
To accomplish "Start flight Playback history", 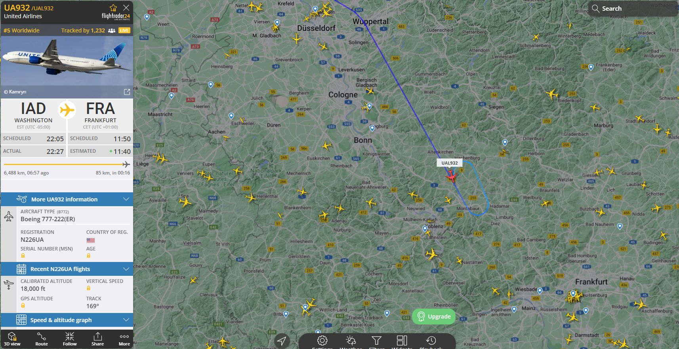I will pos(431,341).
